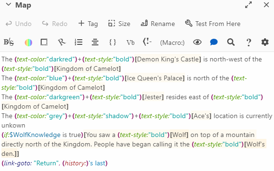
Task: Maximize the passage editor dialog
Action: [x=248, y=5]
